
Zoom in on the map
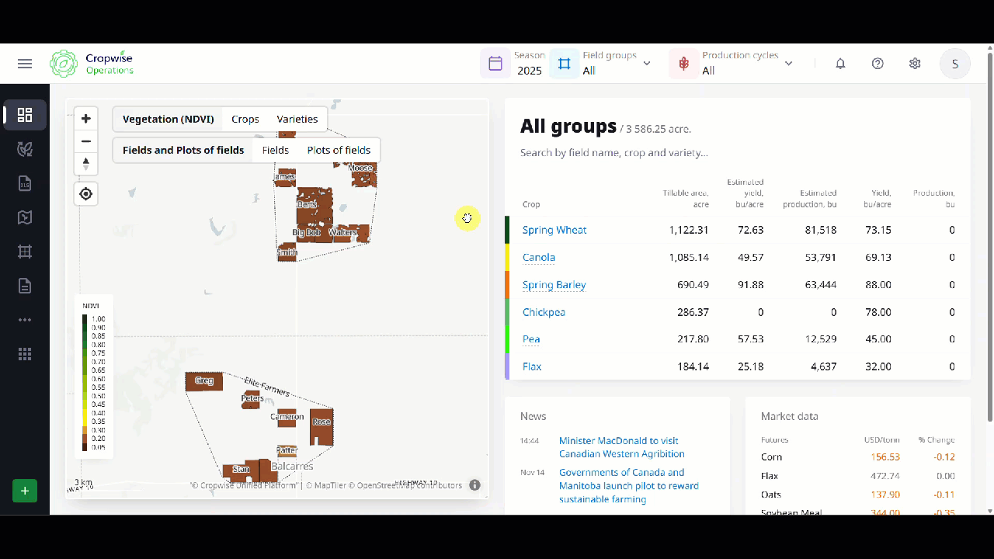[86, 119]
